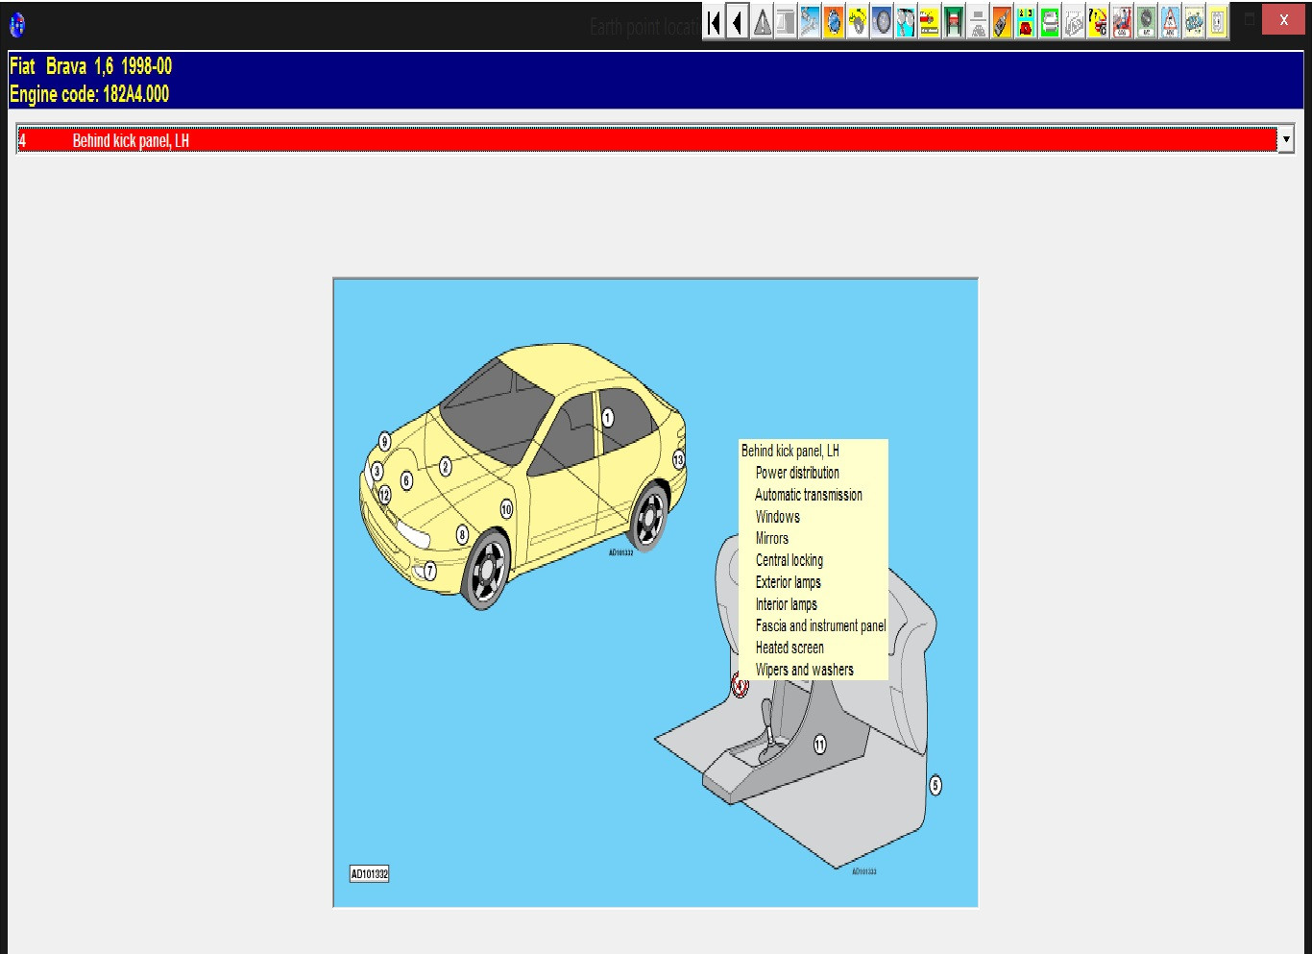Close the application window
This screenshot has width=1312, height=954.
1283,20
